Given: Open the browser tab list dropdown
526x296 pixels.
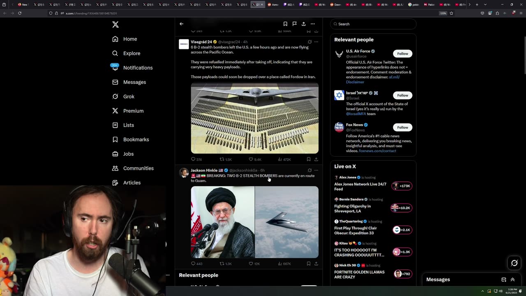Looking at the screenshot, I should click(x=485, y=5).
